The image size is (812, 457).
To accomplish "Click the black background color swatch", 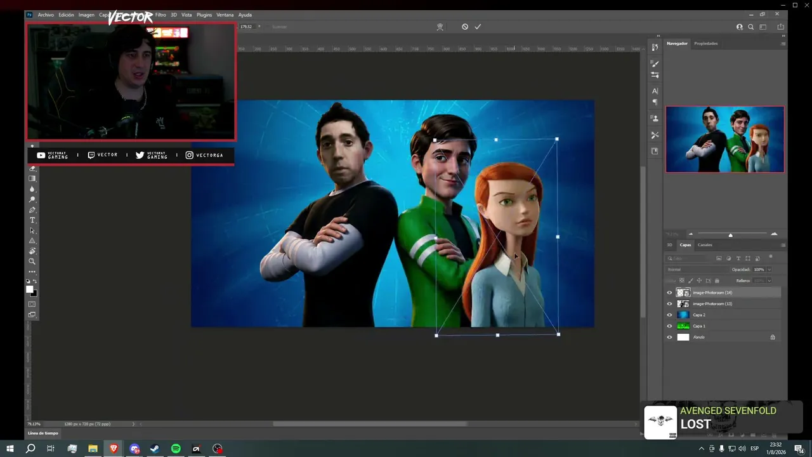I will pos(35,294).
